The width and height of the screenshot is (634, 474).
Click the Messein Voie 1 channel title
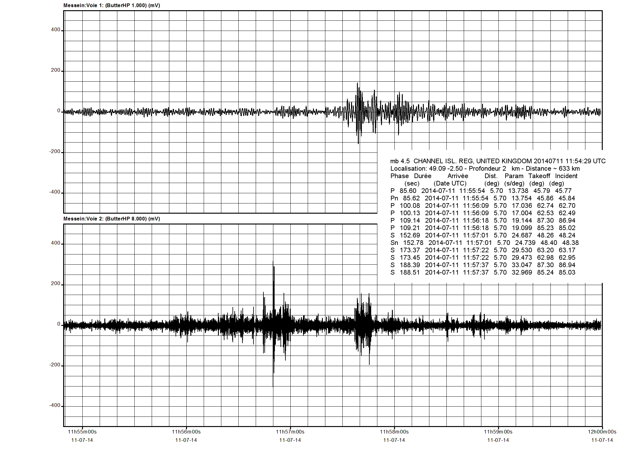111,6
